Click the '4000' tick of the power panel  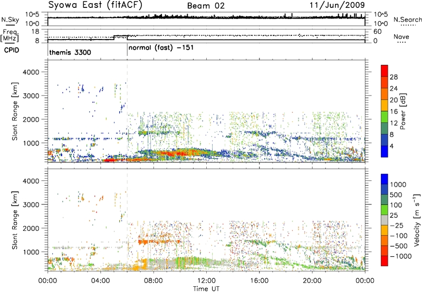(31, 72)
